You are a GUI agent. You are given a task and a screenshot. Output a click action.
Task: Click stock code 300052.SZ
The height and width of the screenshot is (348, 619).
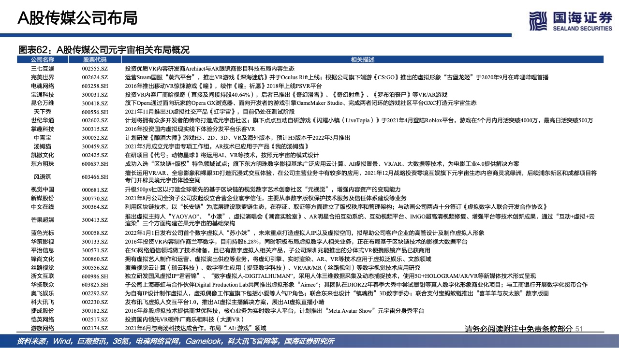pyautogui.click(x=95, y=138)
